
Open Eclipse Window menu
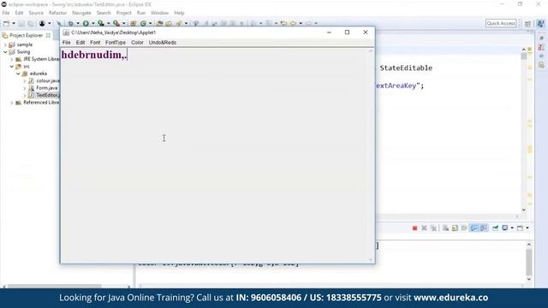[x=160, y=13]
